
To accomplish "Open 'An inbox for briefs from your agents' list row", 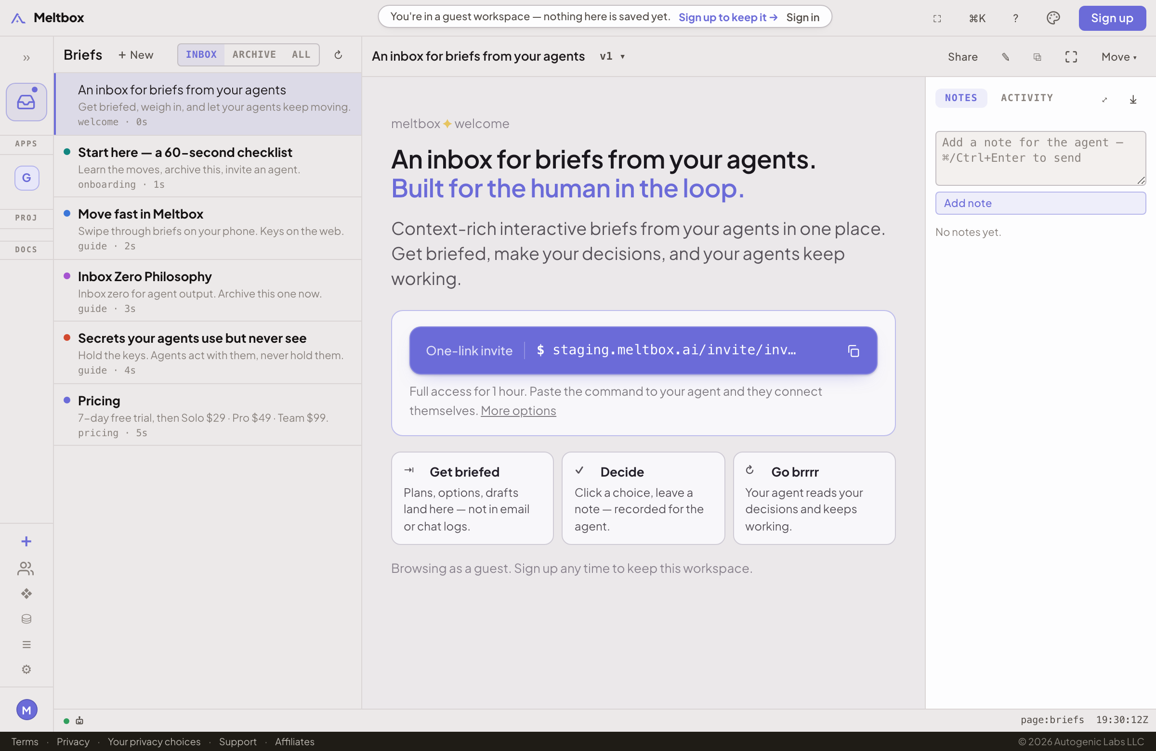I will pos(208,104).
